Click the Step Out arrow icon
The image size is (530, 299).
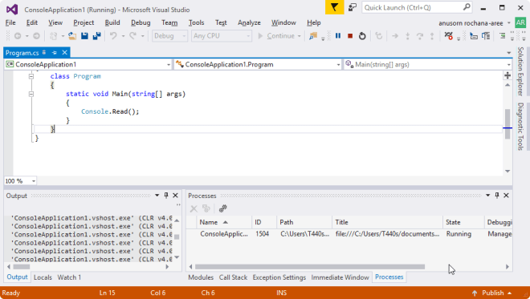pyautogui.click(x=432, y=36)
